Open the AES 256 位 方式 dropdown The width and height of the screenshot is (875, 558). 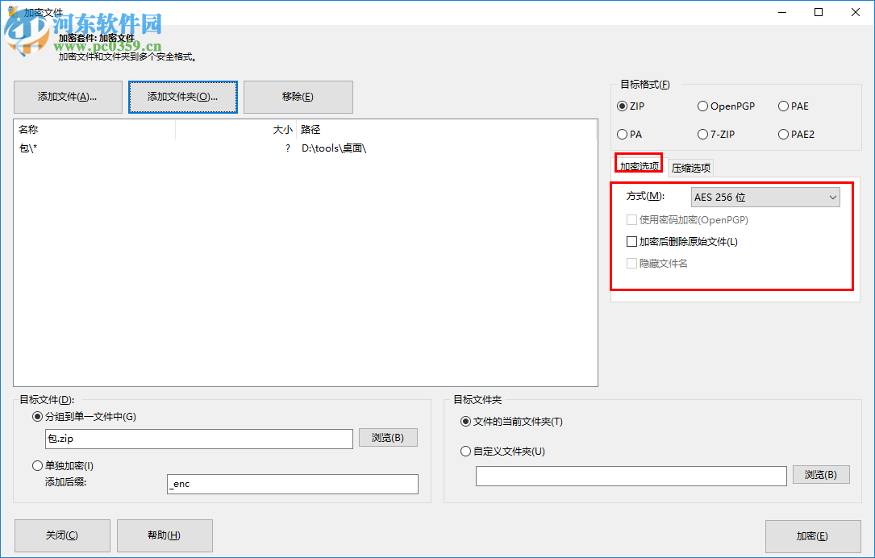pos(765,197)
